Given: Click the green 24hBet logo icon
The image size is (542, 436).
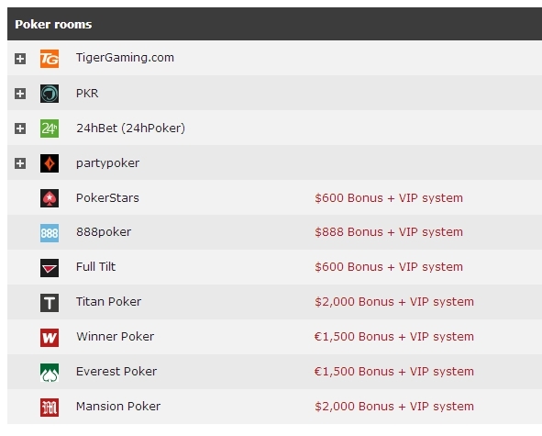Looking at the screenshot, I should pyautogui.click(x=50, y=129).
